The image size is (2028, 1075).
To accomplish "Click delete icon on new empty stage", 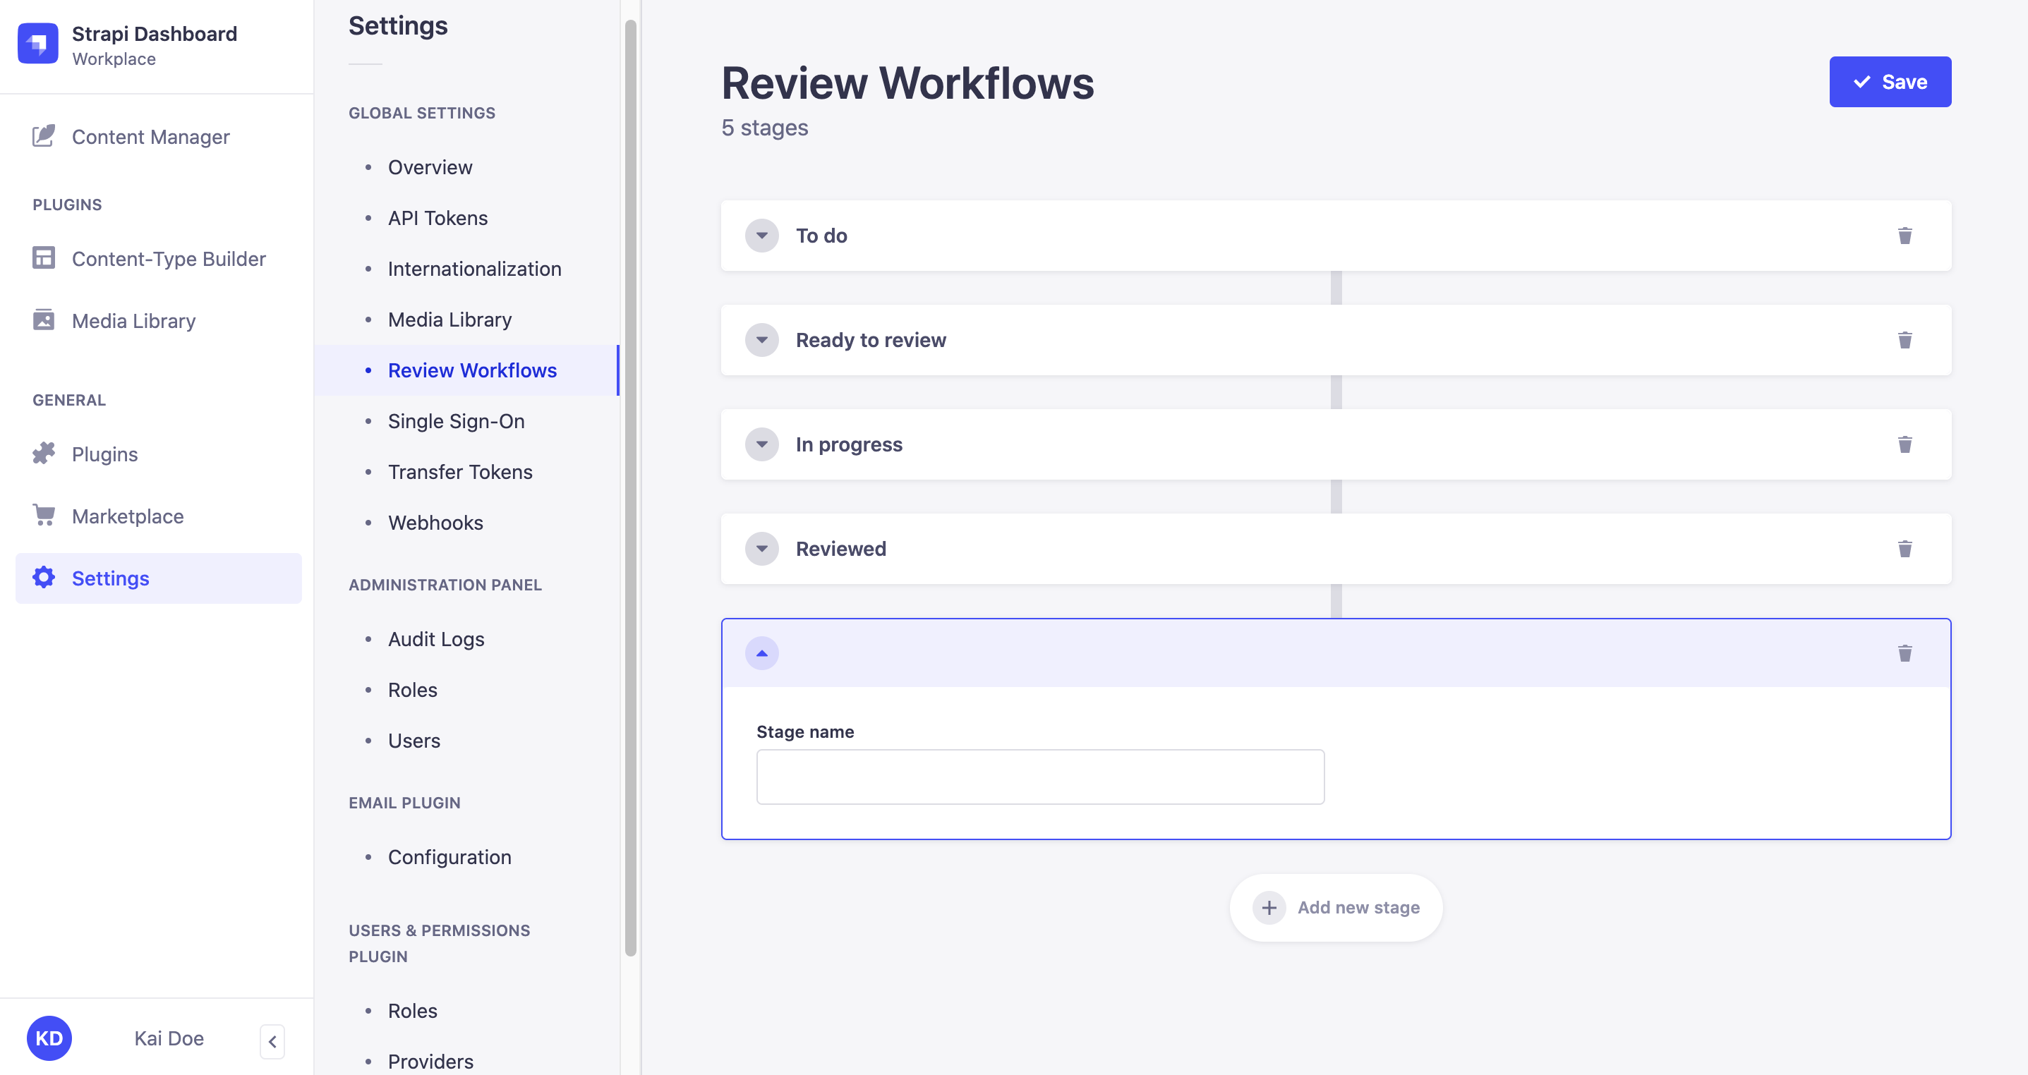I will point(1905,652).
